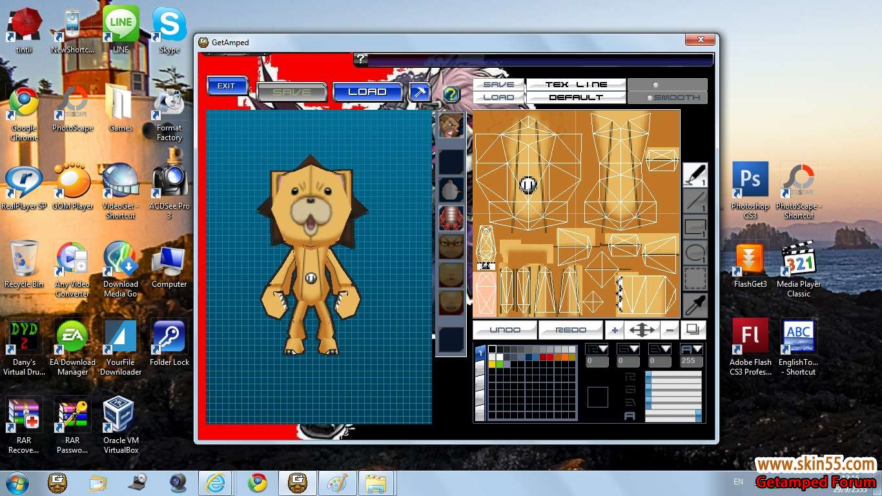Click the grayed large SAVE button
This screenshot has width=882, height=496.
pyautogui.click(x=292, y=92)
